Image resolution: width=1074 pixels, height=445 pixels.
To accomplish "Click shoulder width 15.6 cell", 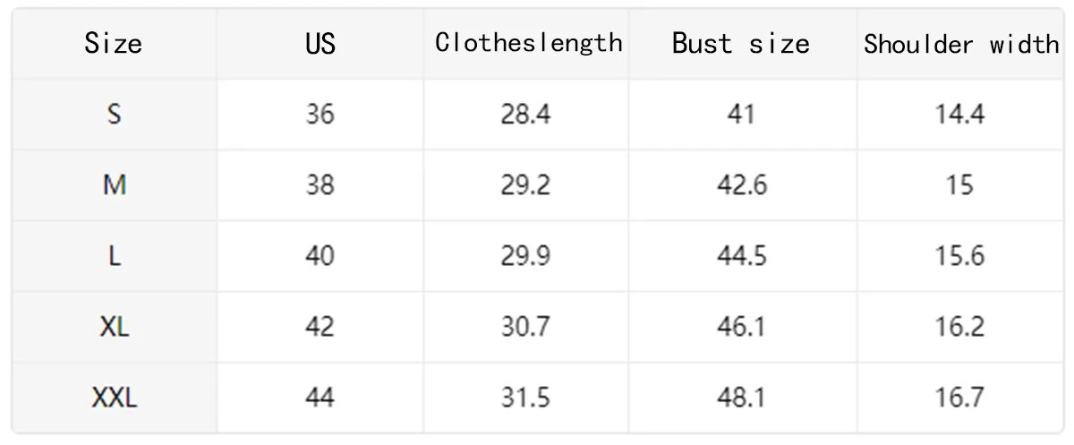I will (x=960, y=255).
